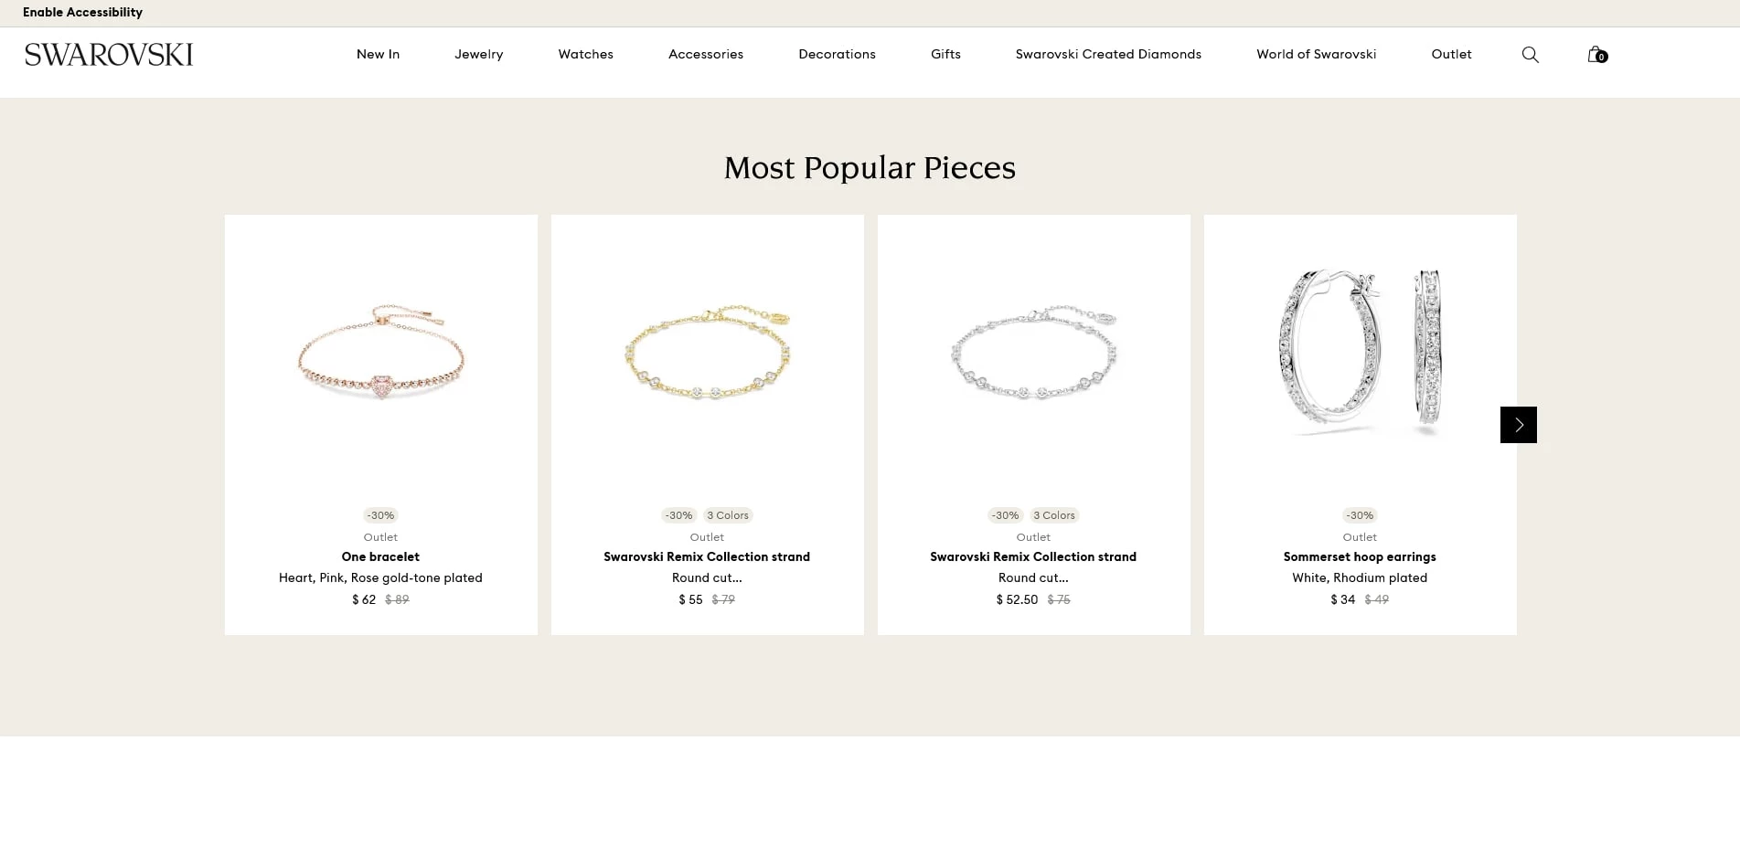1740x847 pixels.
Task: Open the Accessories menu
Action: click(705, 54)
